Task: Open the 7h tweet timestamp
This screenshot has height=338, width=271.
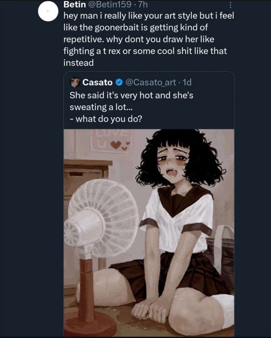Action: coord(143,4)
